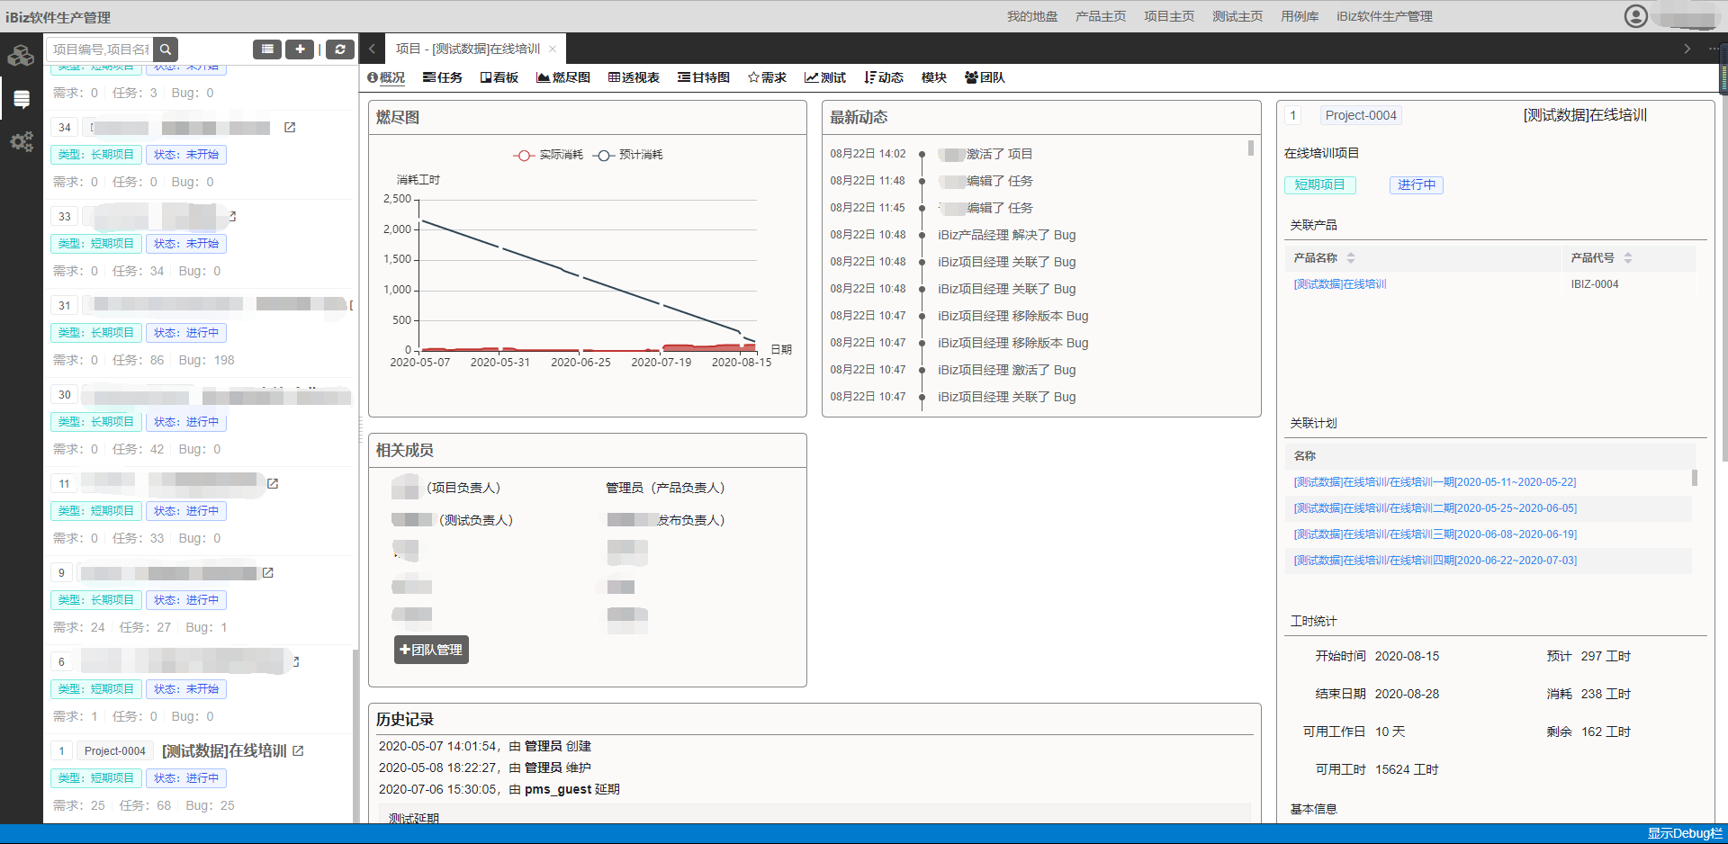Open project 6 external link icon
The height and width of the screenshot is (844, 1728).
295,662
